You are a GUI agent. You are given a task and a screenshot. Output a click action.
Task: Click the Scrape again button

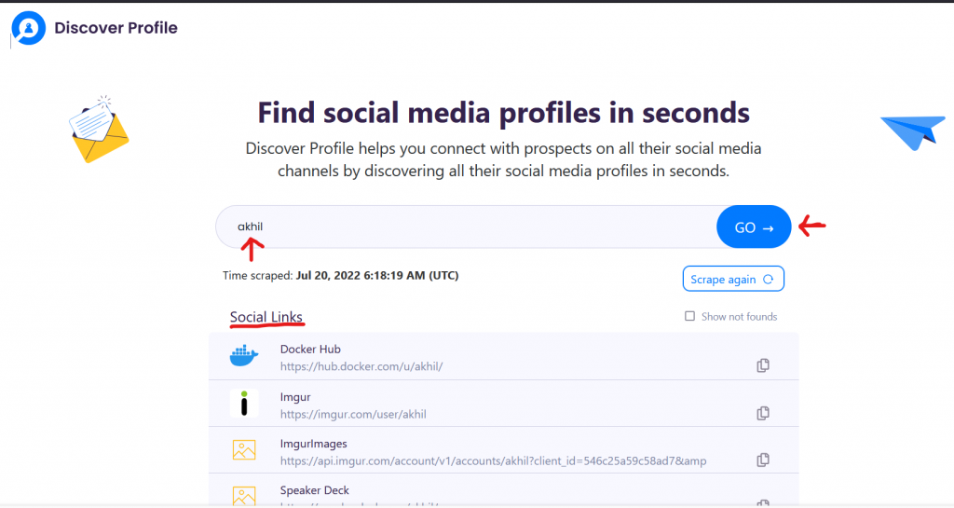coord(733,279)
